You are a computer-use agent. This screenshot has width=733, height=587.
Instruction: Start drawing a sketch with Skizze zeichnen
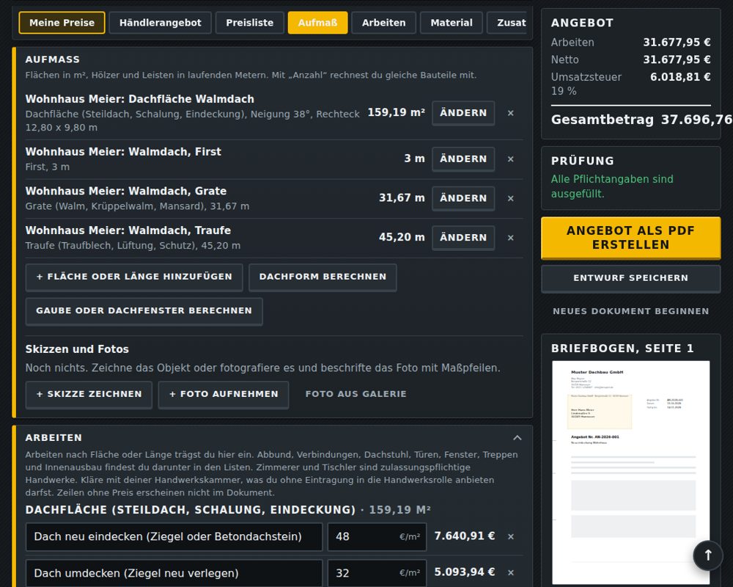pos(89,395)
